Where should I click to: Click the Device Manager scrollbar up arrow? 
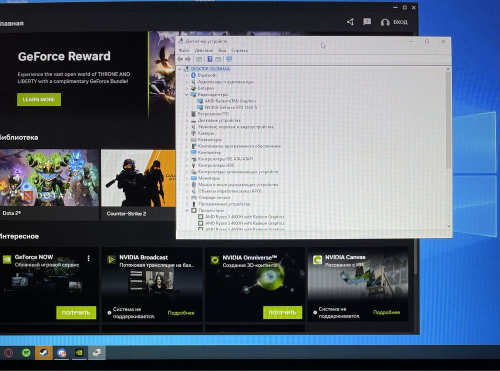(x=448, y=69)
